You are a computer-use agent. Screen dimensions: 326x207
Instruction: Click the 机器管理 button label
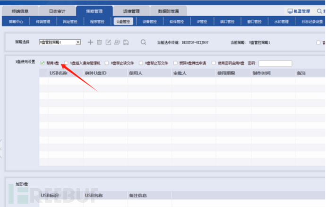302,11
